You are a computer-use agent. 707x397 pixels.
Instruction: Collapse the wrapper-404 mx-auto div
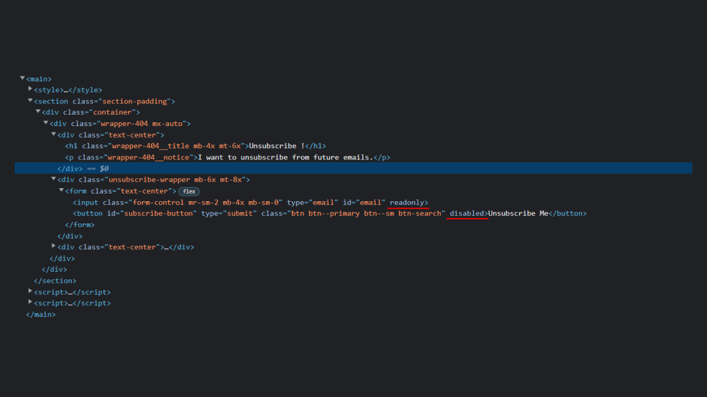pos(45,123)
